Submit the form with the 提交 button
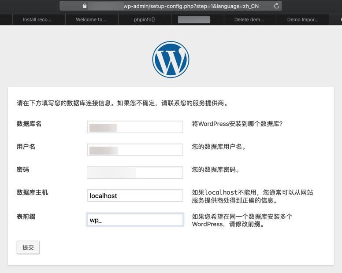The image size is (342, 273). (28, 247)
